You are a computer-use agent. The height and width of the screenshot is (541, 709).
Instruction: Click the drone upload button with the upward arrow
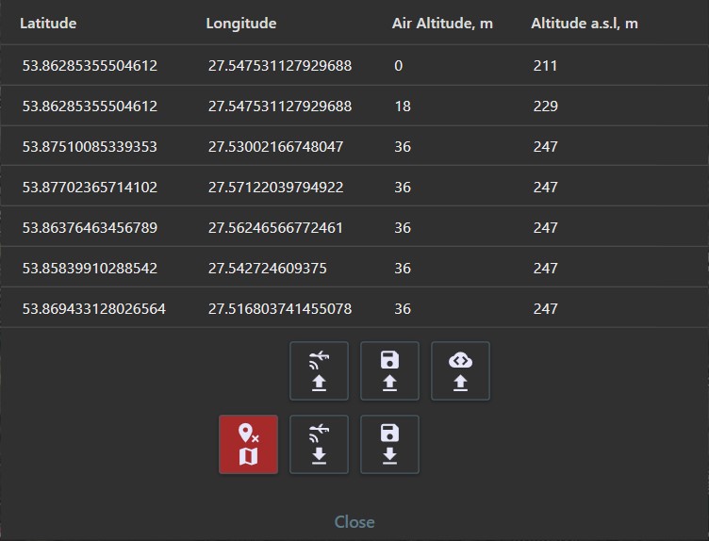click(x=319, y=370)
